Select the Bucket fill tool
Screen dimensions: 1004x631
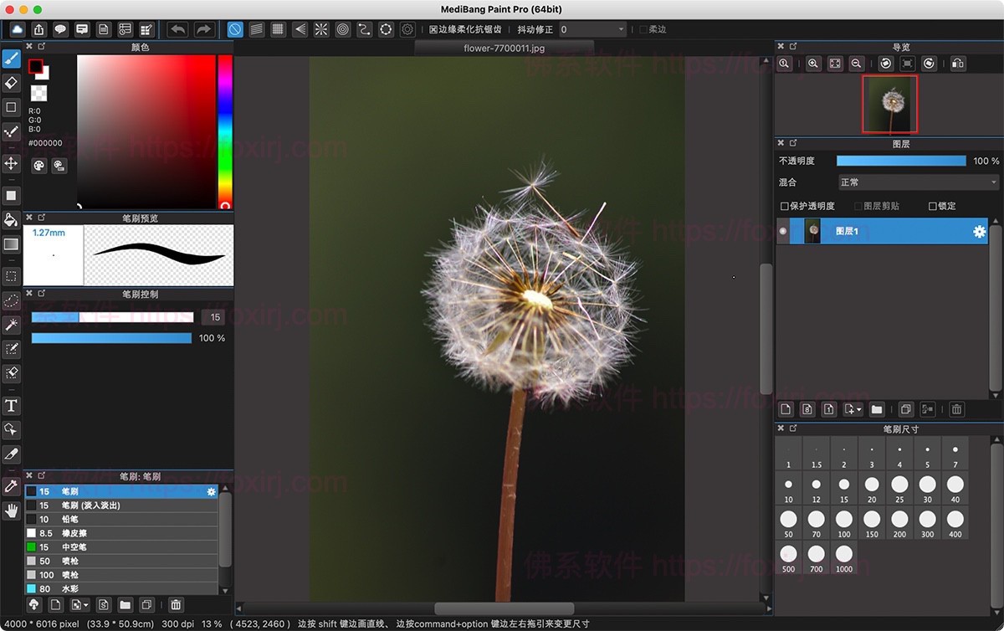12,220
